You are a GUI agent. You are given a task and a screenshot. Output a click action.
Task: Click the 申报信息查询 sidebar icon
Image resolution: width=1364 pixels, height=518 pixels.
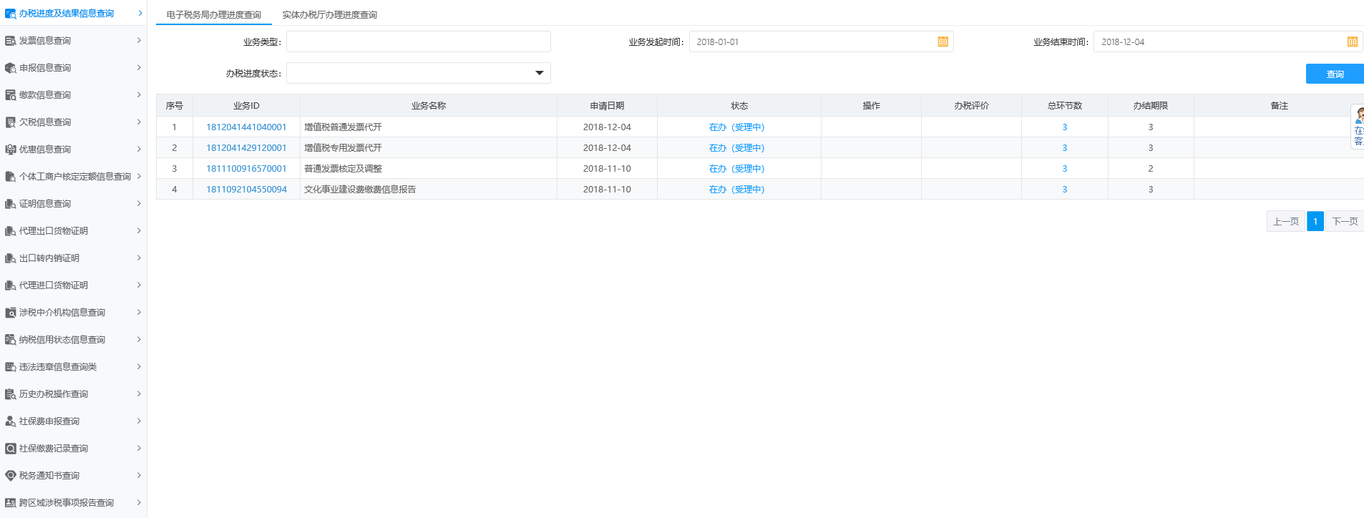(x=10, y=68)
